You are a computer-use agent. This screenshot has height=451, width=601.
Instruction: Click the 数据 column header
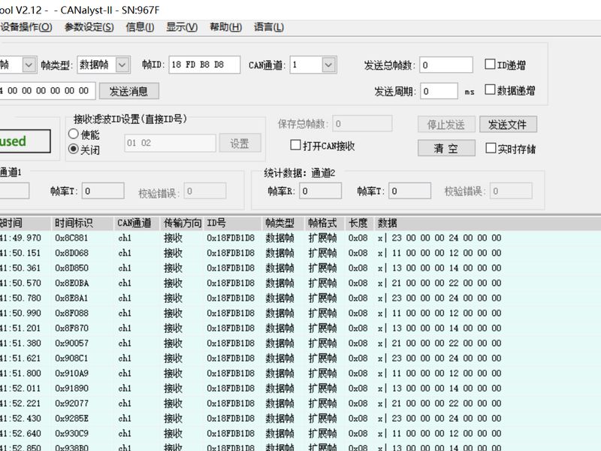(487, 223)
